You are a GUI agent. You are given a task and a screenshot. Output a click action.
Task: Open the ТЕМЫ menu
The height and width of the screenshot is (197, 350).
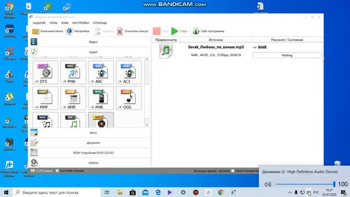click(54, 23)
